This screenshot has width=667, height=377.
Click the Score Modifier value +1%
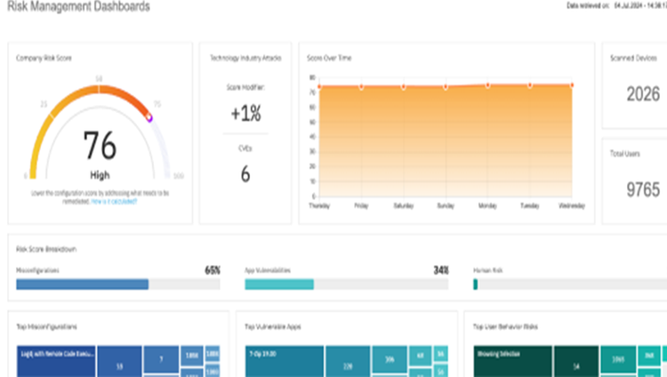[245, 114]
